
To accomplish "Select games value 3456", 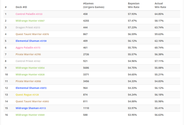I will tap(86, 81).
